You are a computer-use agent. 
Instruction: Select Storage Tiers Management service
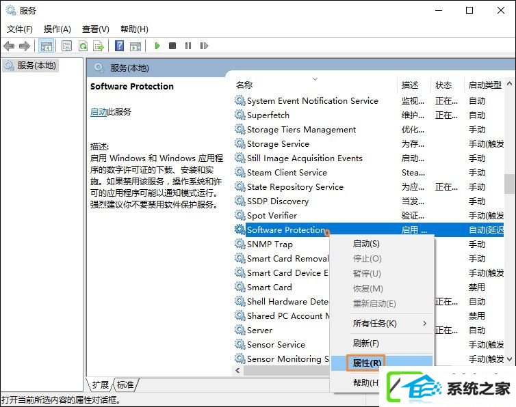[x=369, y=129]
